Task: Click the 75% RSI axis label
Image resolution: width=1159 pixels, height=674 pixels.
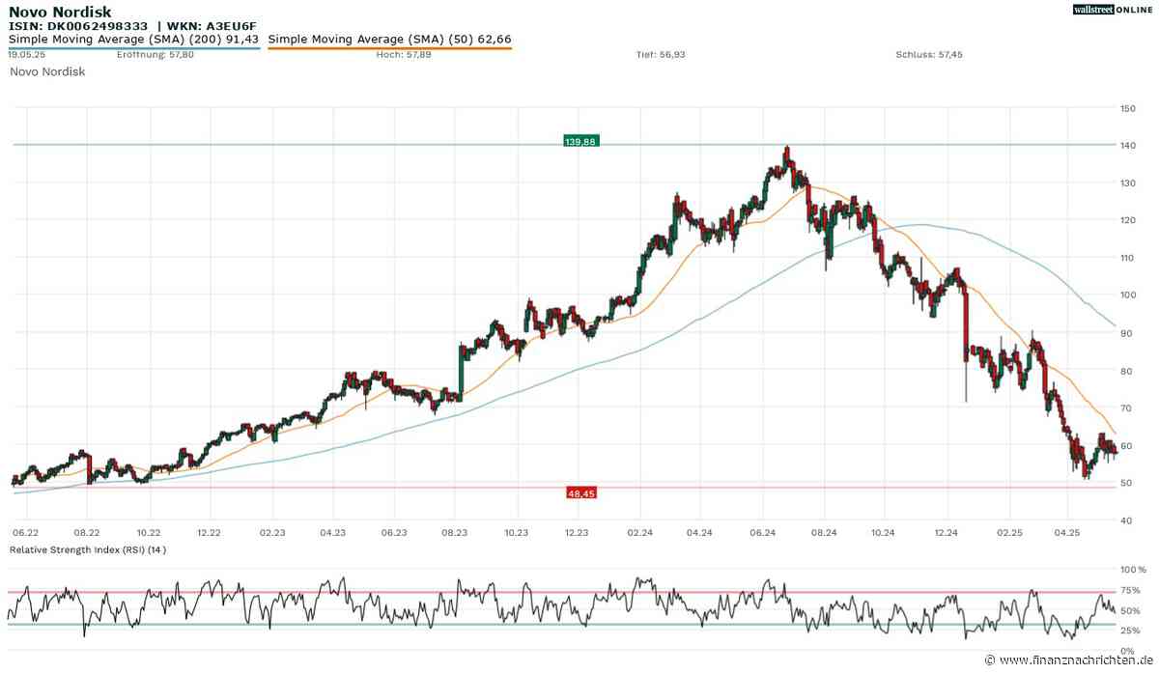Action: [x=1130, y=590]
